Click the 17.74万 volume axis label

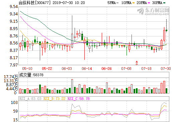coord(11,77)
